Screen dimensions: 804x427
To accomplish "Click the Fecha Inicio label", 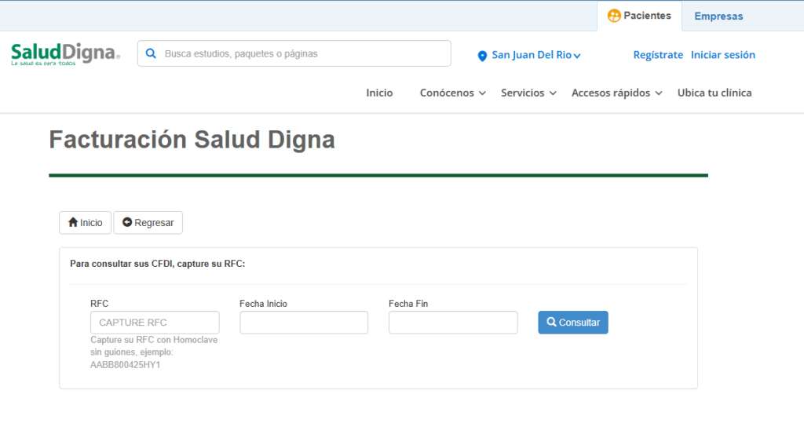I will coord(263,304).
